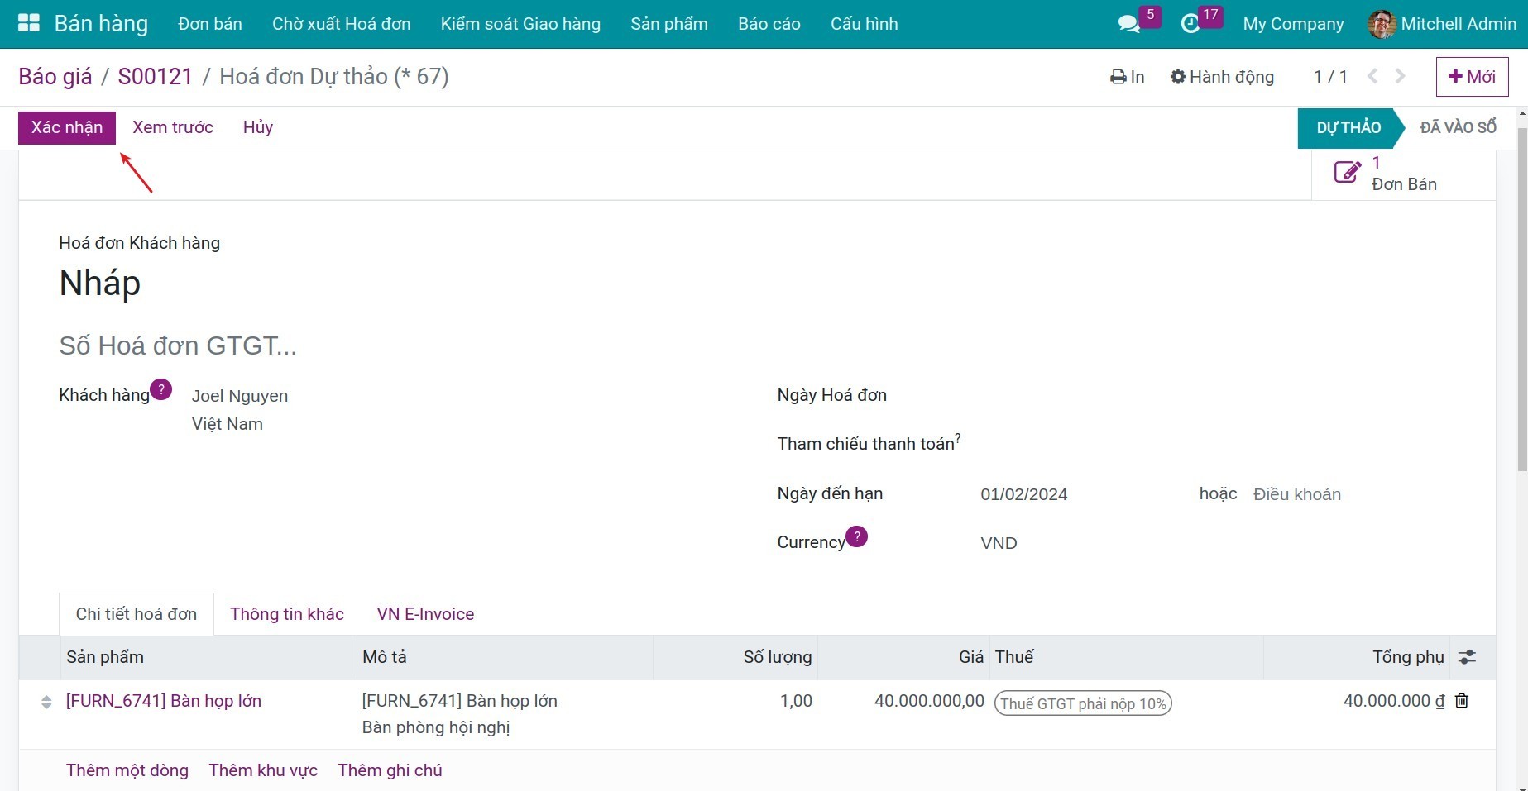
Task: Open the Đơn Bán smart button
Action: pos(1387,174)
